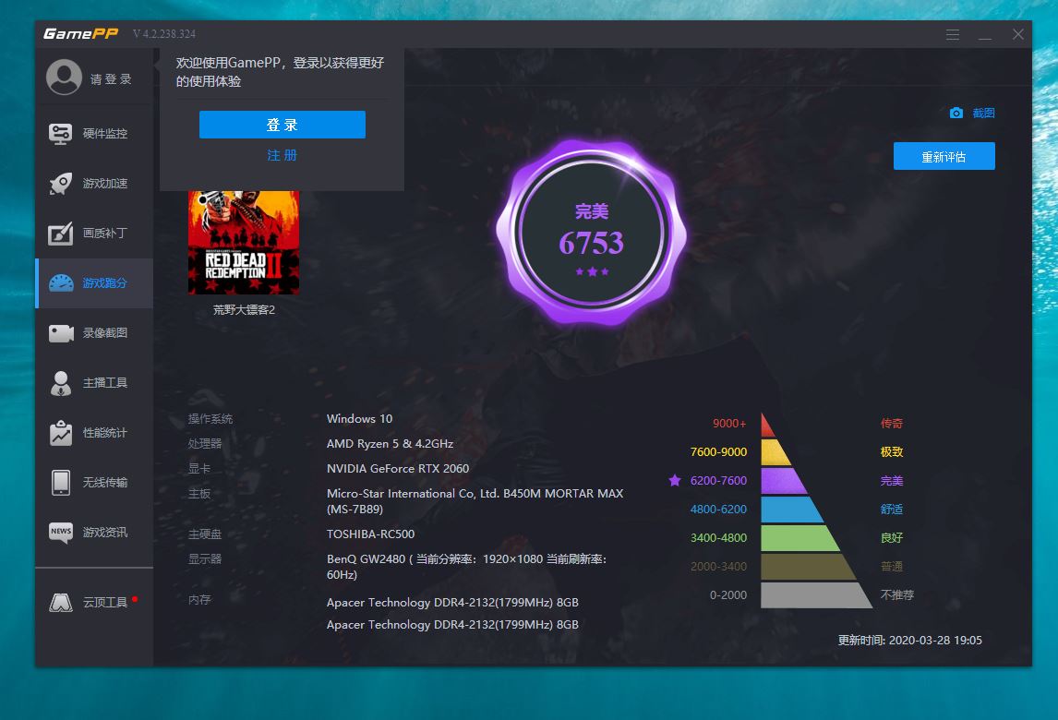
Task: Open 性能统计 chart icon
Action: 61,433
